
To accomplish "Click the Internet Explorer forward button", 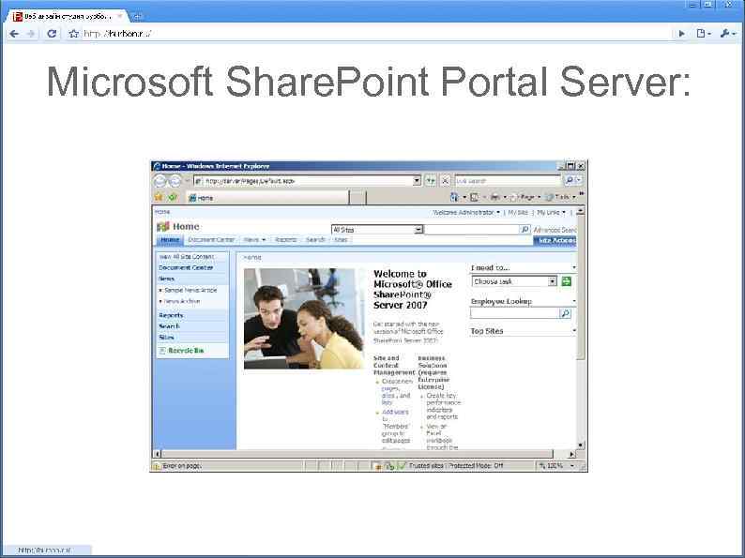I will [x=175, y=181].
